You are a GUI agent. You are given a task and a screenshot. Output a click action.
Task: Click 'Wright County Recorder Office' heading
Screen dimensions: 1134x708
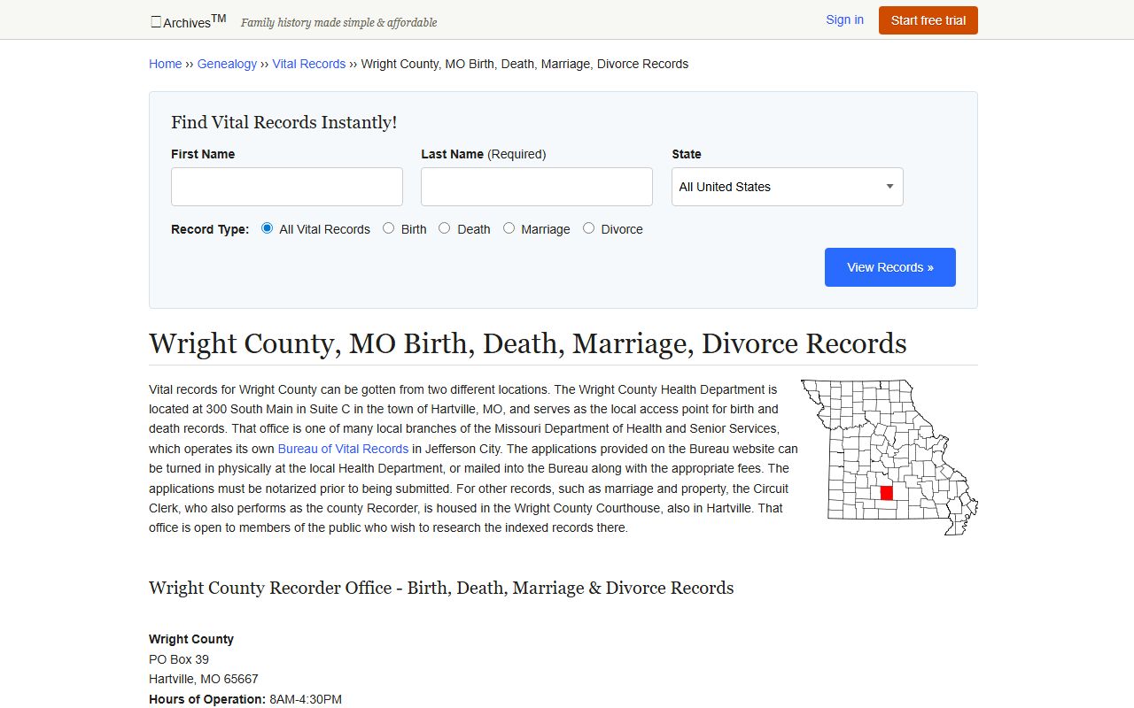point(441,588)
